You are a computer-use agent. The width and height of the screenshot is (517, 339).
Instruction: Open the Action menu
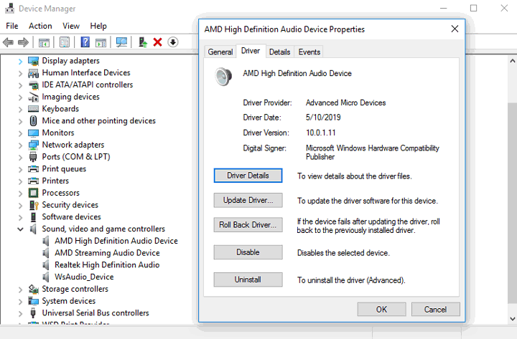40,26
